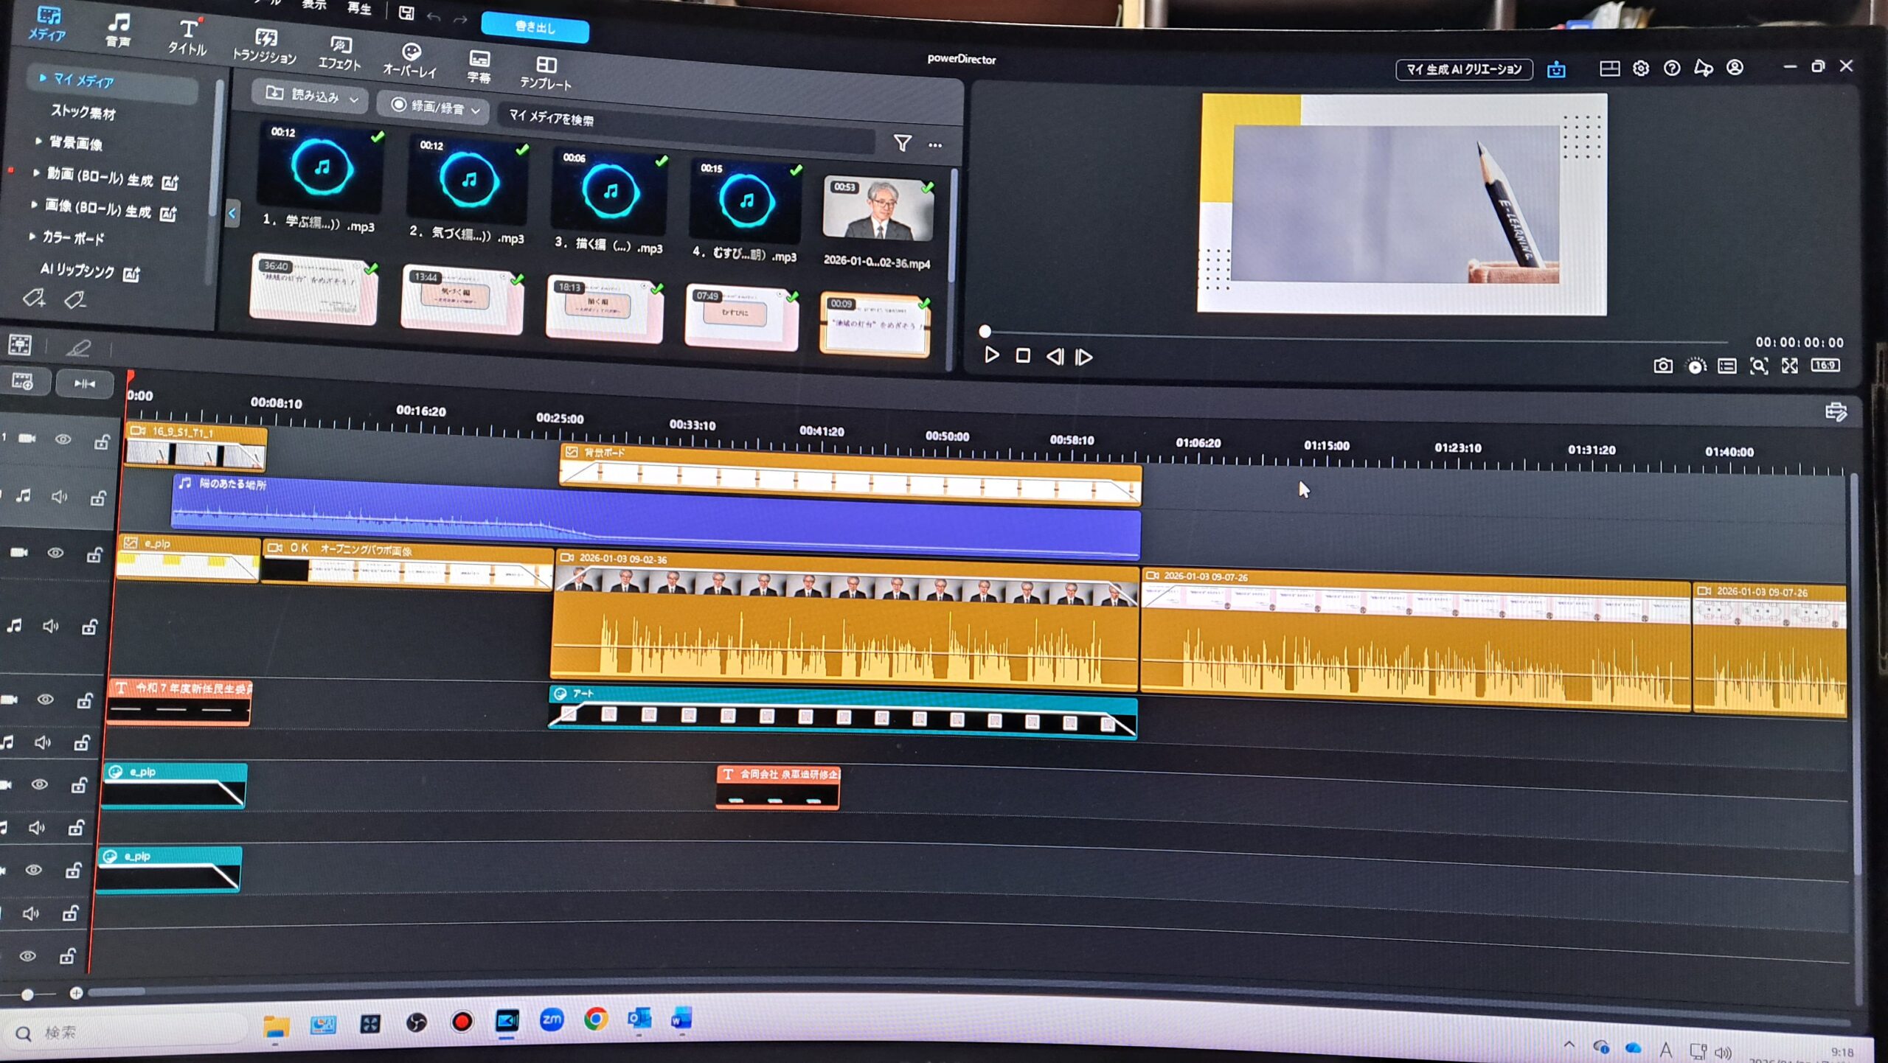Open settings gear icon in title bar
1888x1063 pixels.
1640,69
